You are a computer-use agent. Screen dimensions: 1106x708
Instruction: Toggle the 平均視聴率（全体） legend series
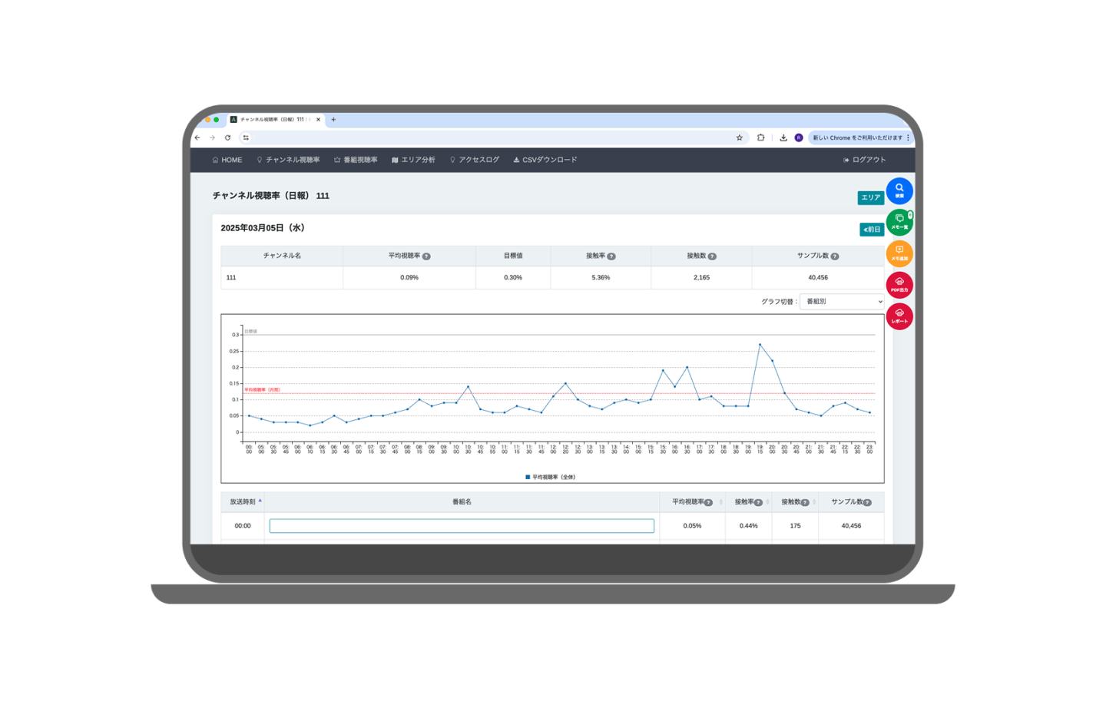550,477
